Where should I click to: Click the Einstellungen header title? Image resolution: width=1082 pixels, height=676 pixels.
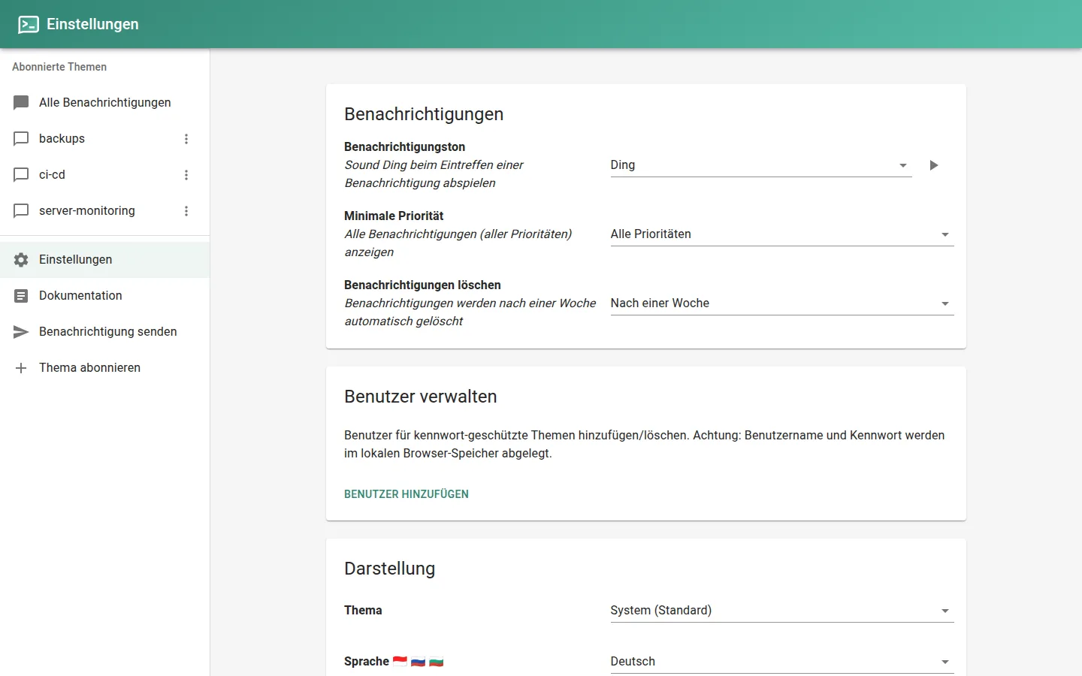pyautogui.click(x=92, y=24)
